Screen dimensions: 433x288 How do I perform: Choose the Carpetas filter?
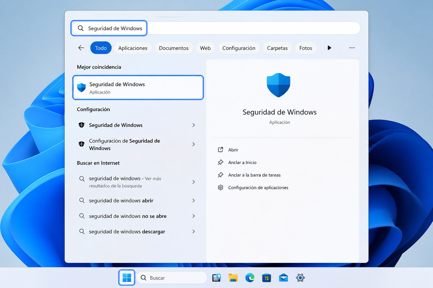tap(277, 48)
